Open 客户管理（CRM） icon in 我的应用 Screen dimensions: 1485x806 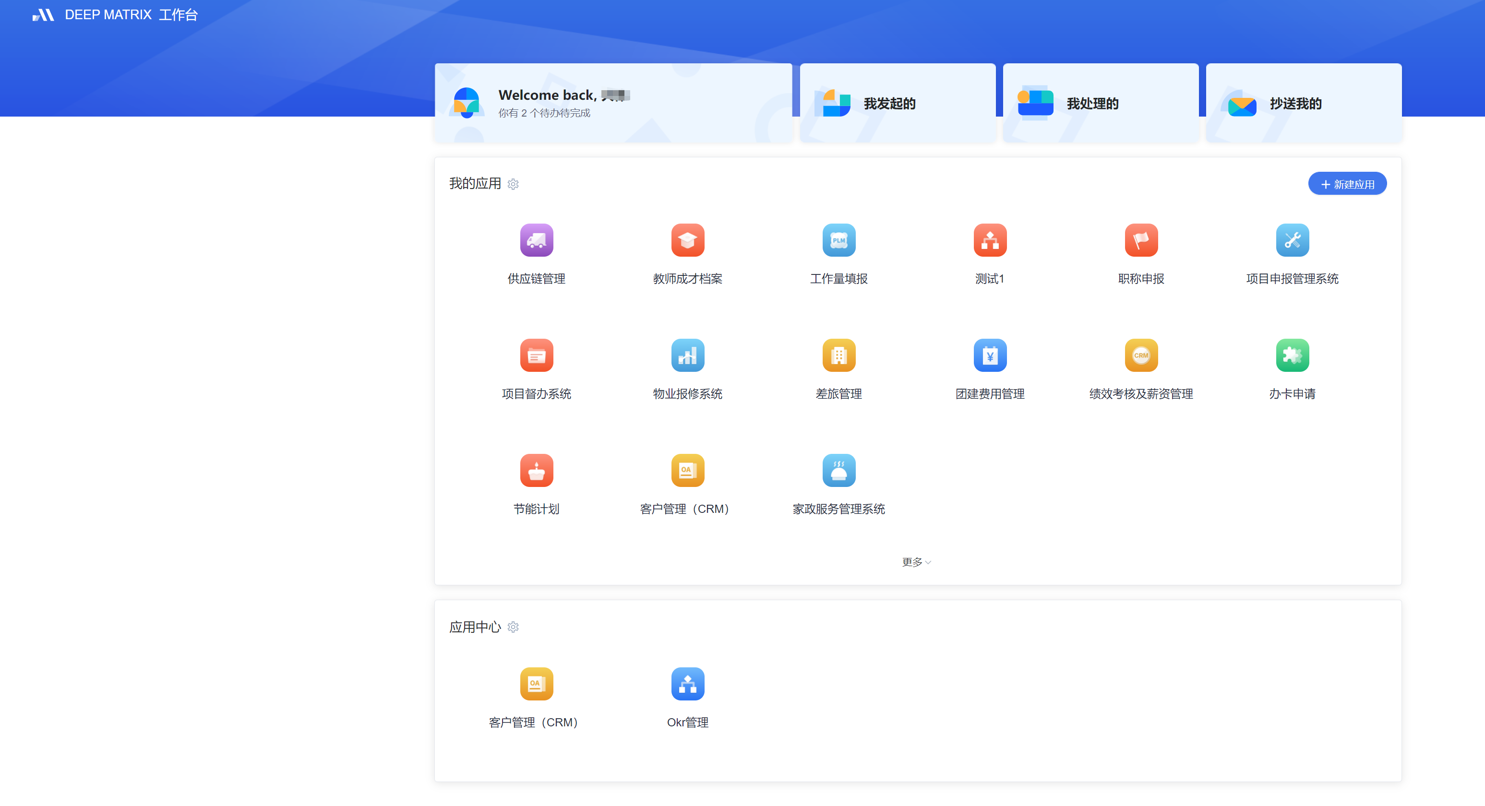point(687,470)
